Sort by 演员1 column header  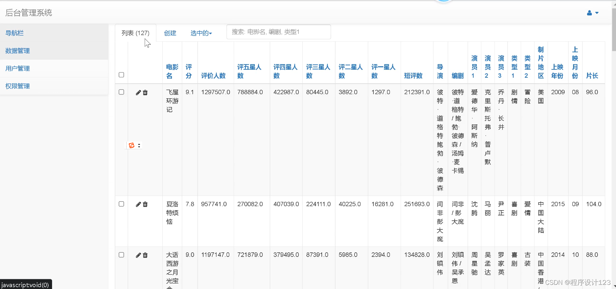474,67
